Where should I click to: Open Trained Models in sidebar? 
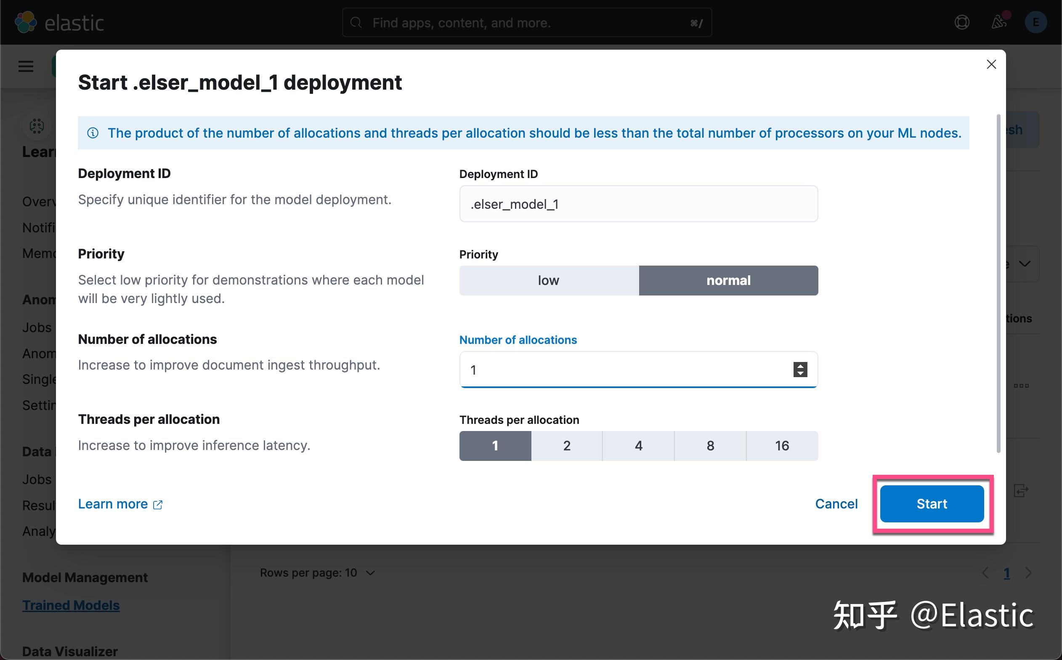(x=71, y=605)
